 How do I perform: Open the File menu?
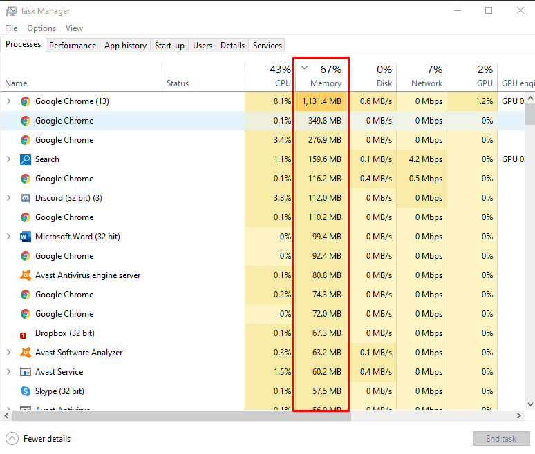point(11,28)
